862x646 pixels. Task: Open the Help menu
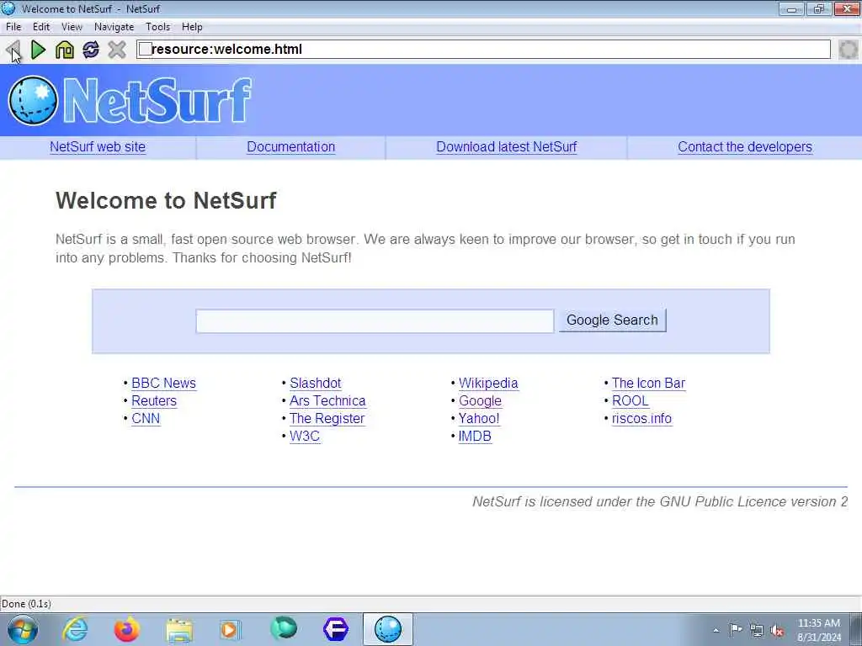pyautogui.click(x=192, y=27)
